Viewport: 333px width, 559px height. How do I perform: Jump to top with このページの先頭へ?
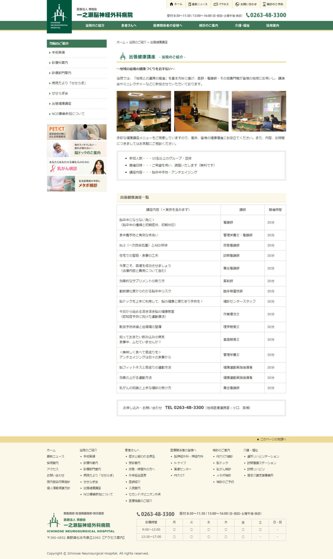271,439
